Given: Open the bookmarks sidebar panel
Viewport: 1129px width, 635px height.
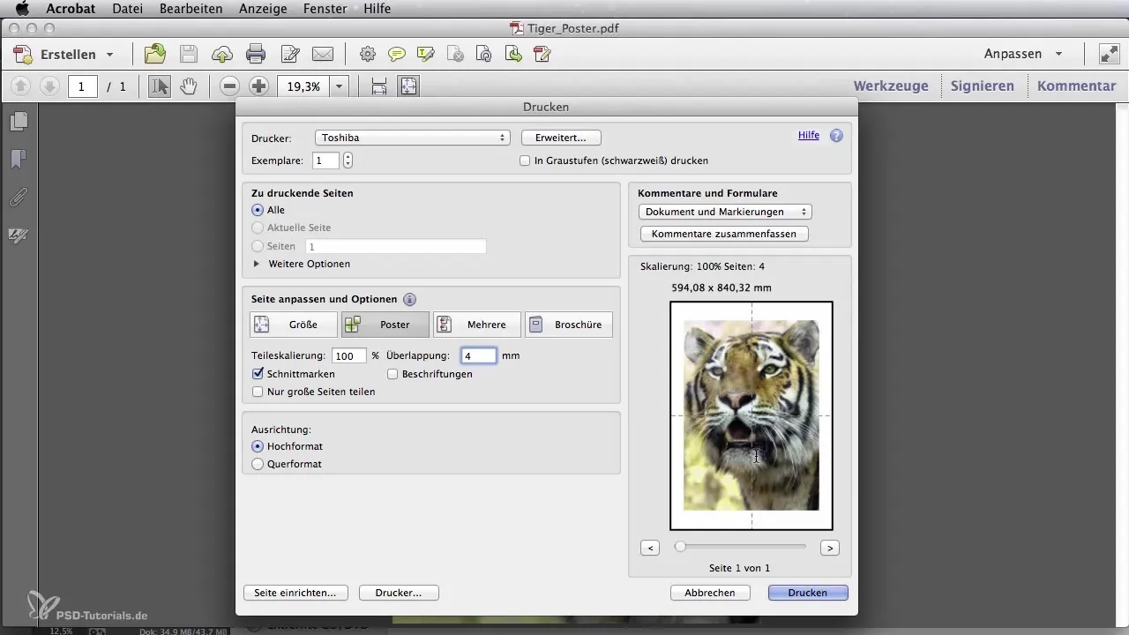Looking at the screenshot, I should [19, 159].
